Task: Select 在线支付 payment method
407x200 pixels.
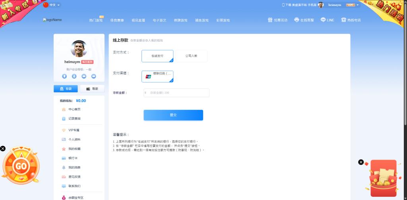Action: pyautogui.click(x=157, y=56)
